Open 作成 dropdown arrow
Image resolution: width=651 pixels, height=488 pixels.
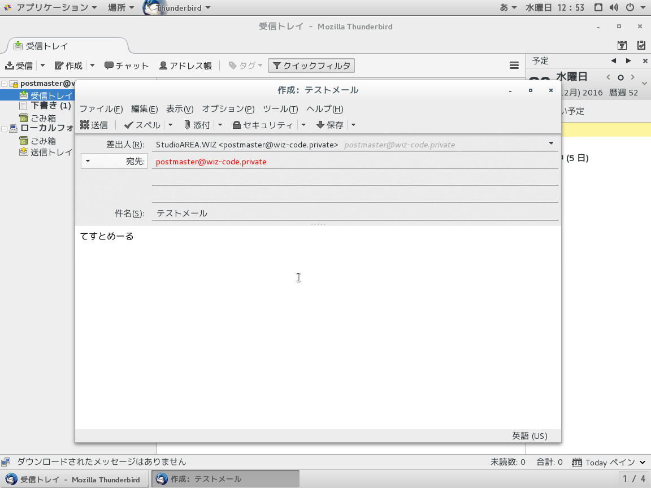pos(92,66)
